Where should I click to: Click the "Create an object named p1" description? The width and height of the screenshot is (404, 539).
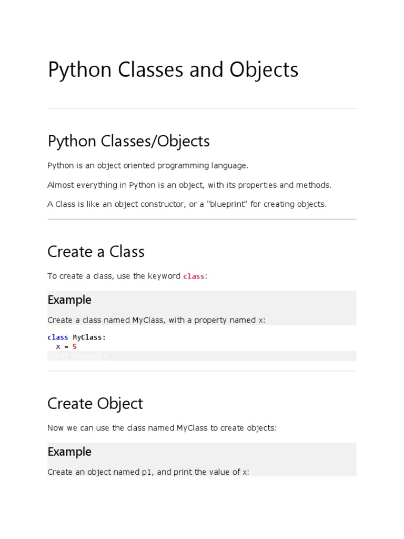pyautogui.click(x=148, y=472)
